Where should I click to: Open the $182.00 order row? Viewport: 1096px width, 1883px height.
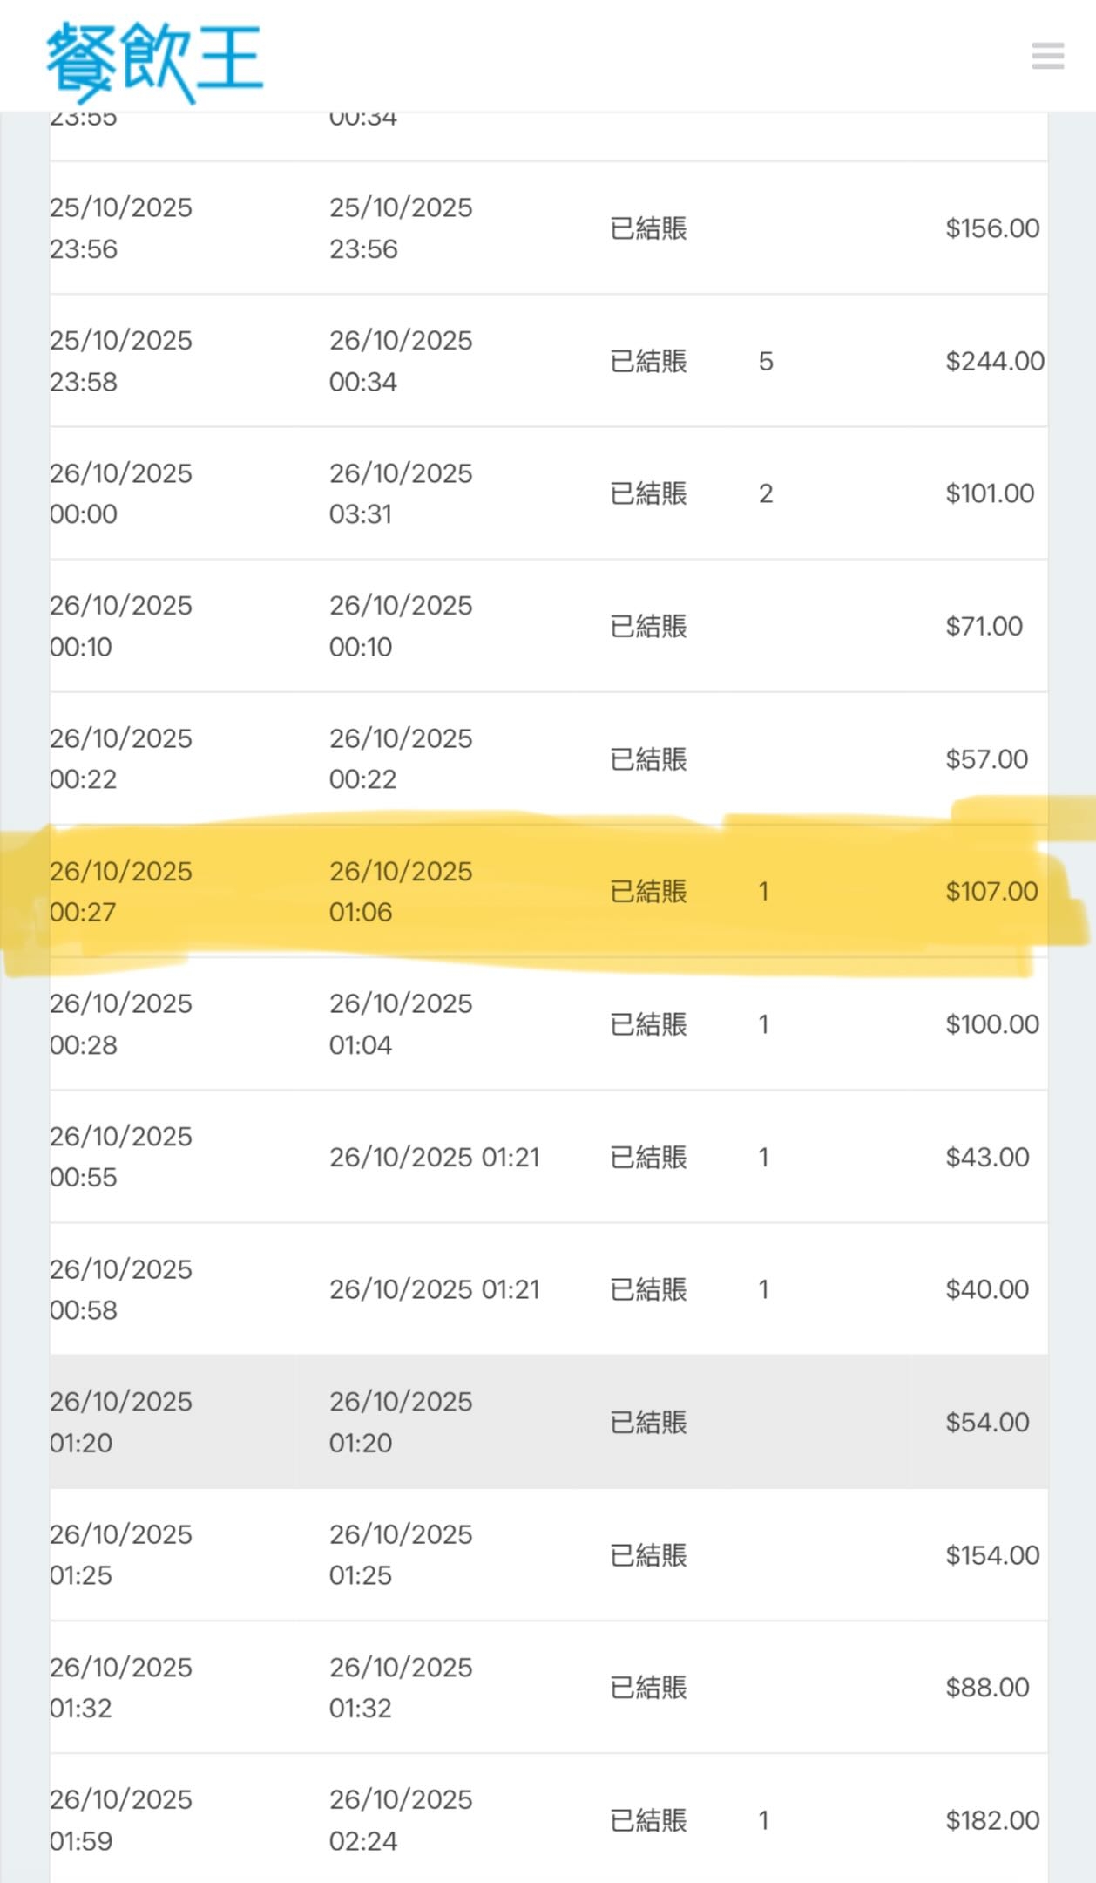(547, 1820)
